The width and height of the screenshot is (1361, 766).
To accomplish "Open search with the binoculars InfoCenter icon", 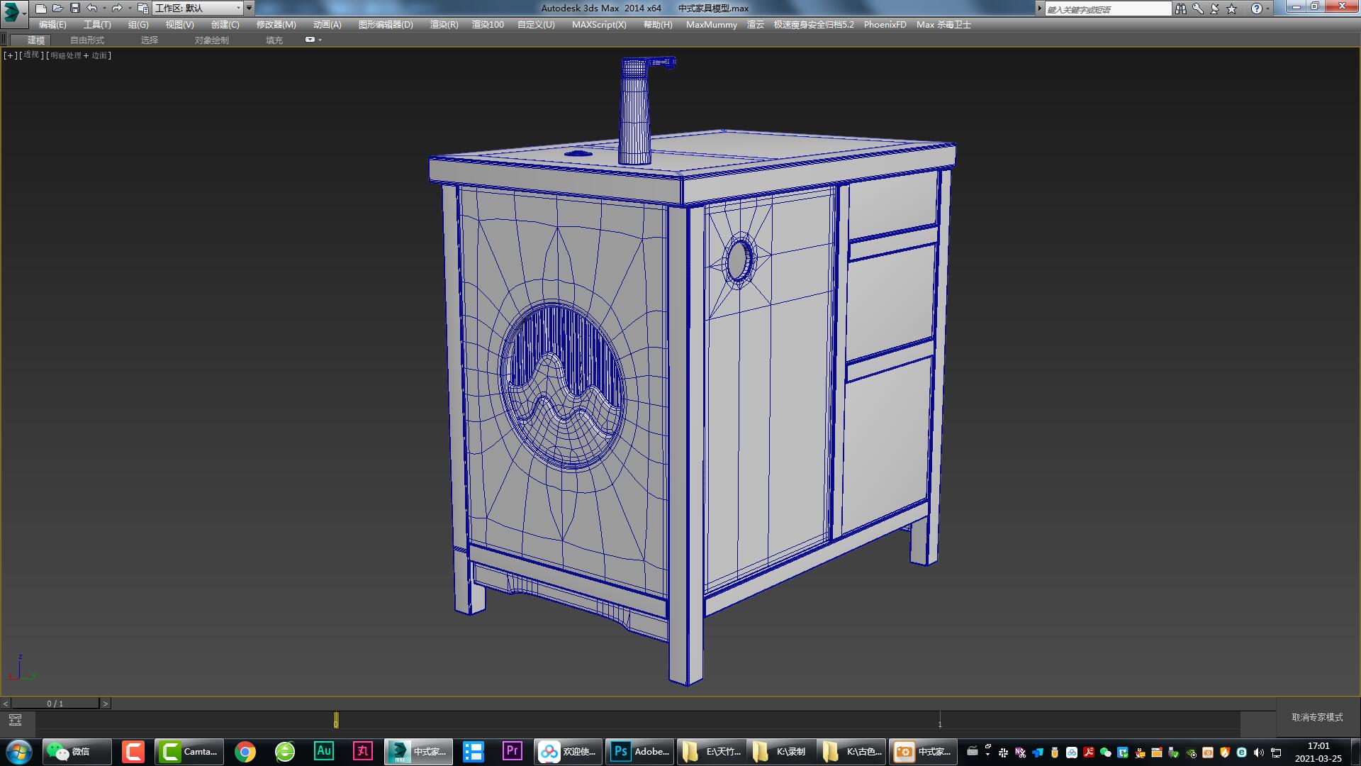I will click(1181, 8).
